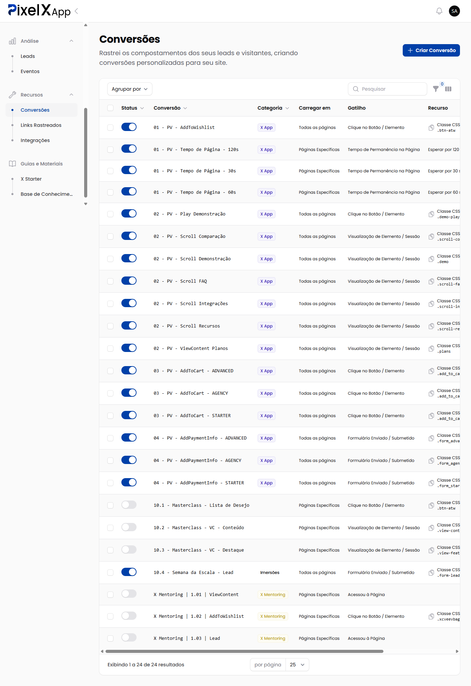Copy CSS class for Masterclass Lista de Desejo

pos(431,505)
